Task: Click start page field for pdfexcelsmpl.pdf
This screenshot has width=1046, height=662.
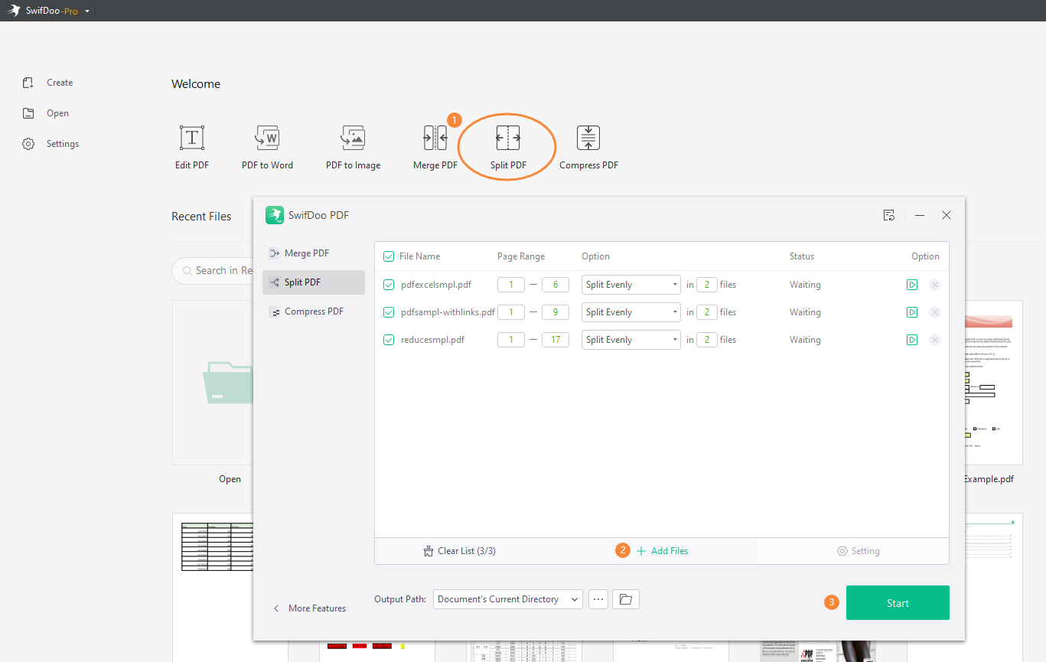Action: click(511, 285)
